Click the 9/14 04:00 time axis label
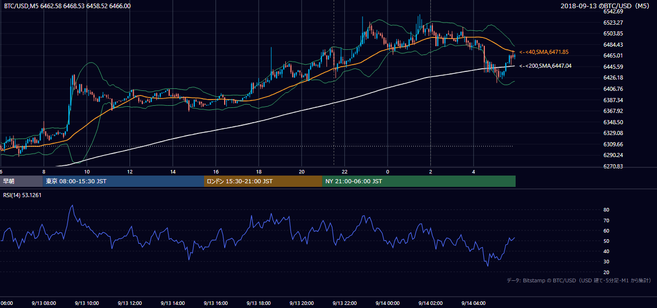This screenshot has height=308, width=657. [473, 303]
